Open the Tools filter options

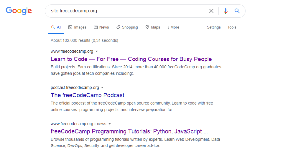click(x=232, y=27)
